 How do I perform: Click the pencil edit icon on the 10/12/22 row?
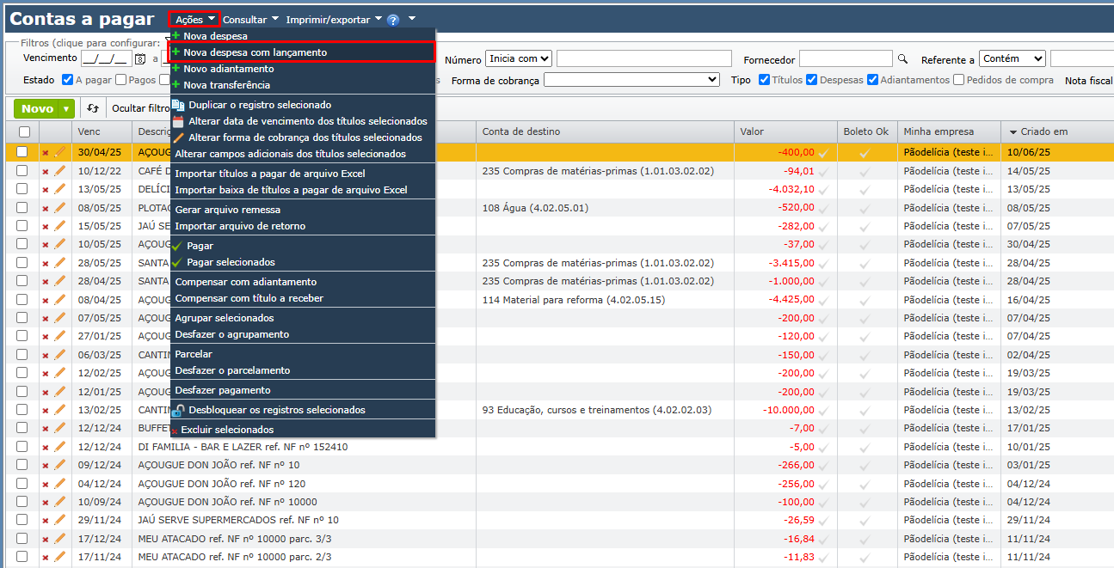[x=59, y=171]
